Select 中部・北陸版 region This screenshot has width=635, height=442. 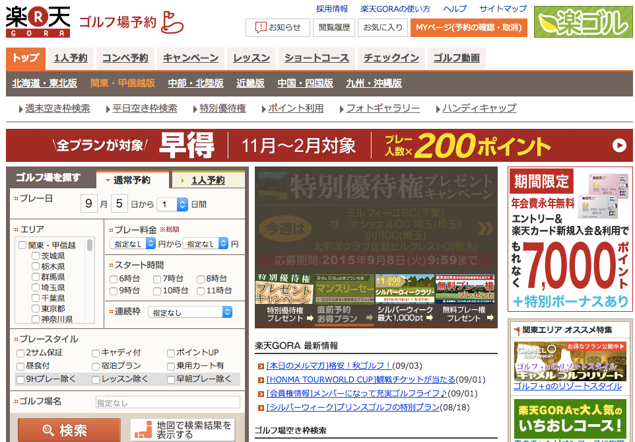click(195, 83)
